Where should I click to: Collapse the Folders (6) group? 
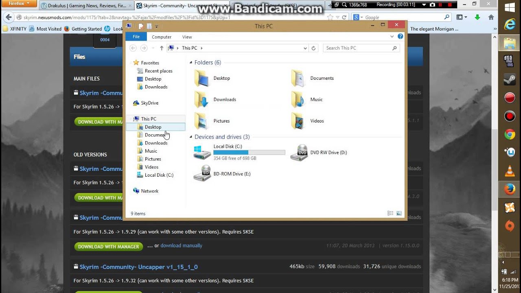(x=191, y=63)
